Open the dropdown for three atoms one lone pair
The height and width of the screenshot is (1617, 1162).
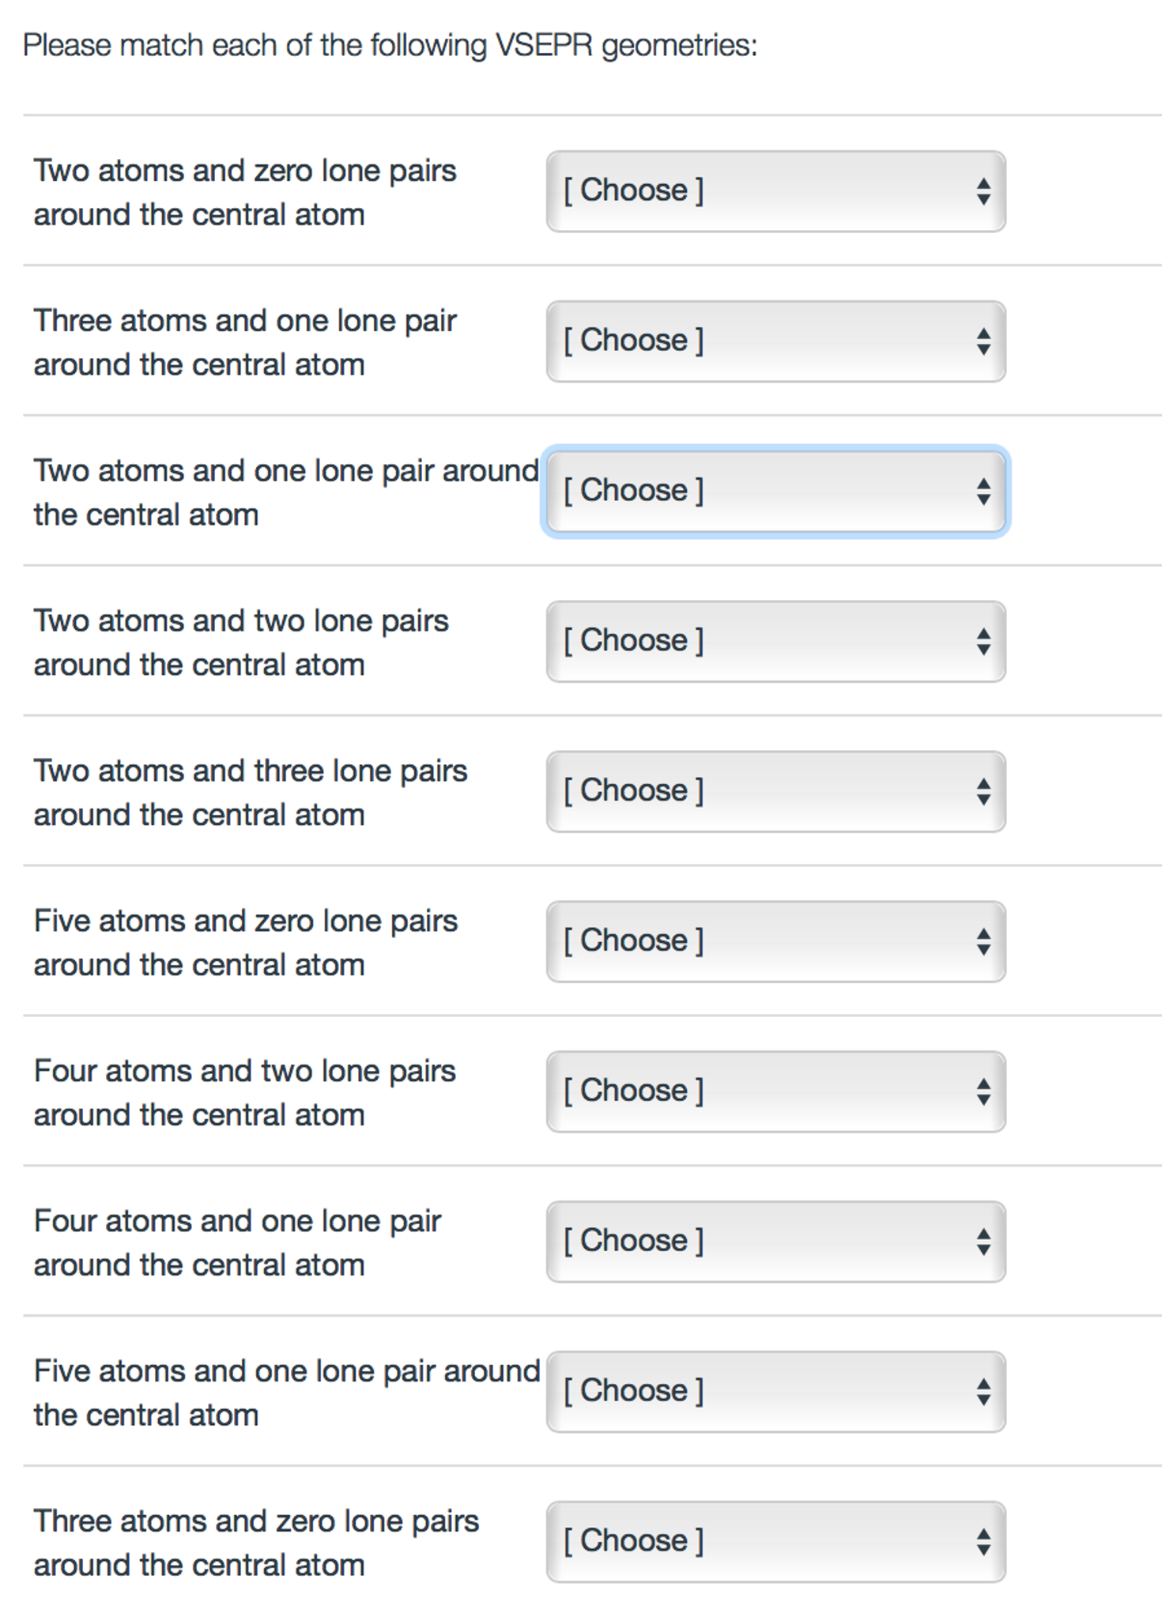pyautogui.click(x=775, y=340)
